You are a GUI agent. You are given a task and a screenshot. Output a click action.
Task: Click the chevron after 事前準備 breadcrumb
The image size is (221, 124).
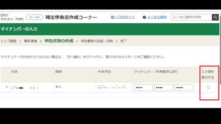41,41
